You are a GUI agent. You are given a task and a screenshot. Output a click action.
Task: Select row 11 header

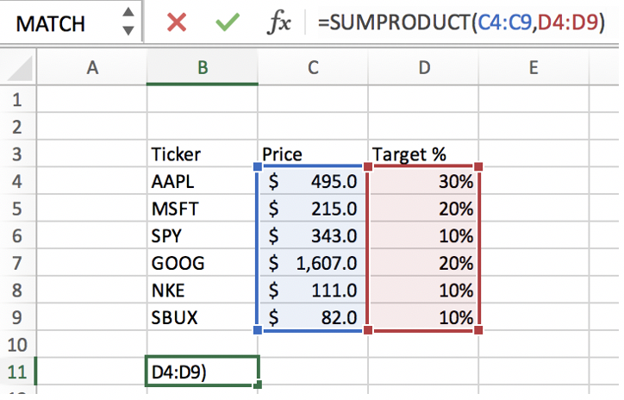coord(17,372)
